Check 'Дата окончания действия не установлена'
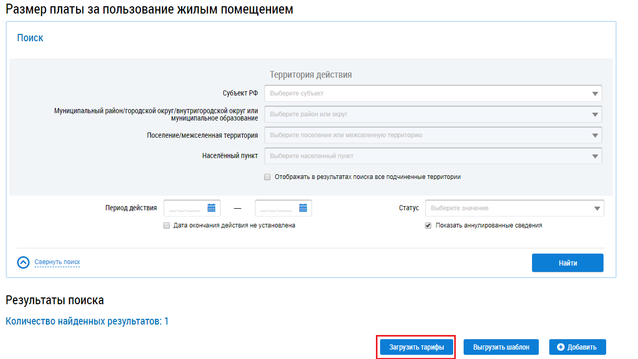This screenshot has width=638, height=359. [x=167, y=225]
